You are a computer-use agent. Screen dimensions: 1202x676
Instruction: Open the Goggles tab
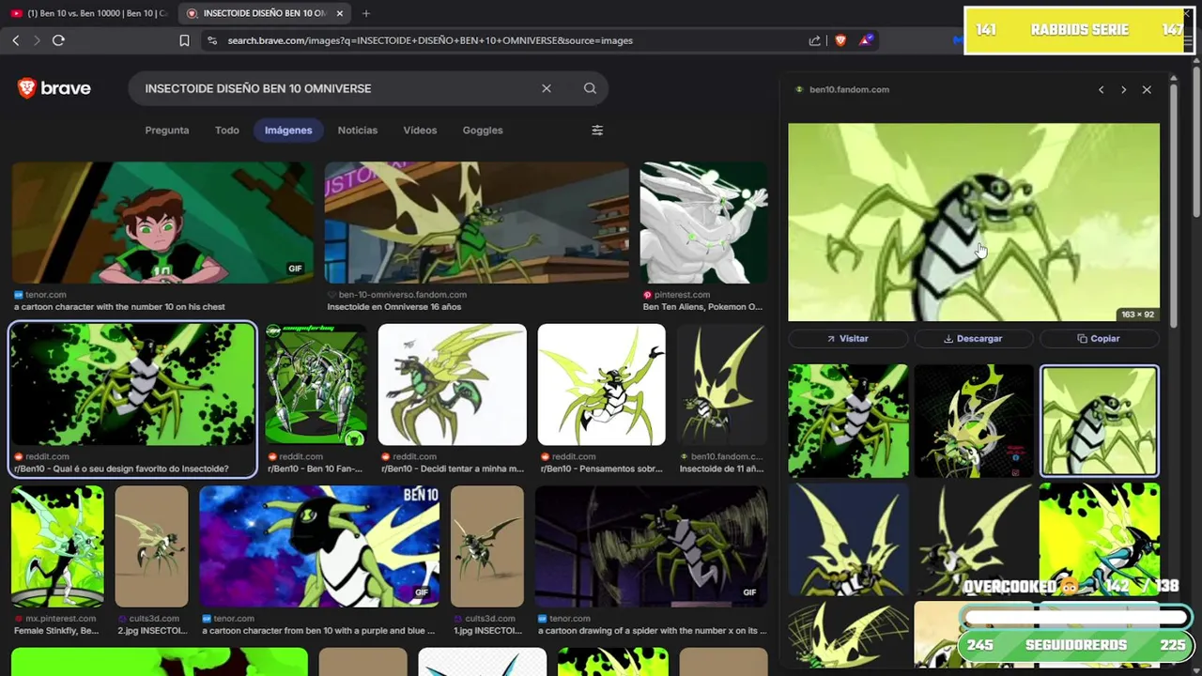point(483,131)
